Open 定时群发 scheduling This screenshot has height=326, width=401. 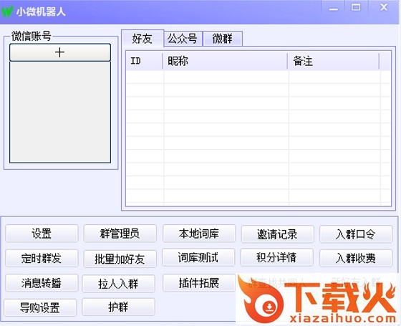click(42, 258)
